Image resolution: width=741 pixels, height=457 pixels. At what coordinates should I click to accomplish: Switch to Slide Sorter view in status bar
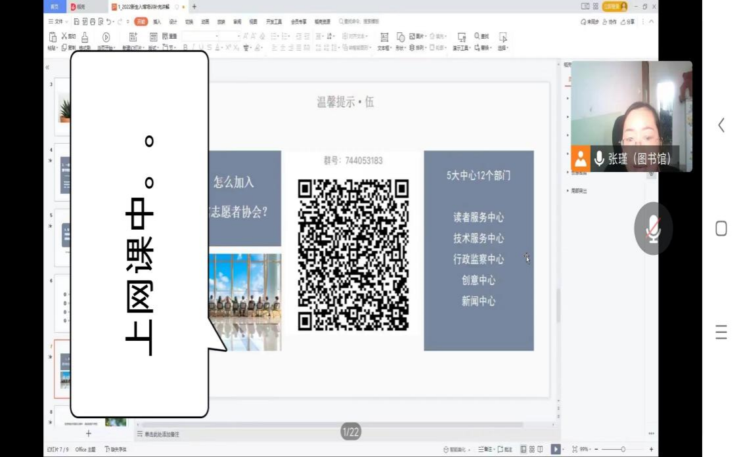(531, 449)
